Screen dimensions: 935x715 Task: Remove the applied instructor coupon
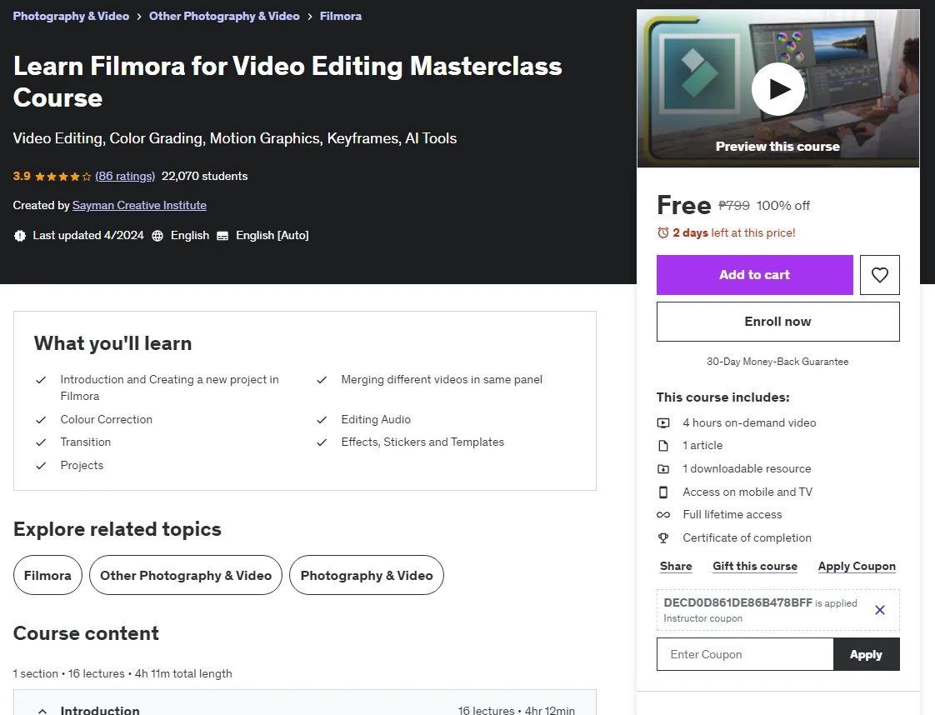point(879,609)
